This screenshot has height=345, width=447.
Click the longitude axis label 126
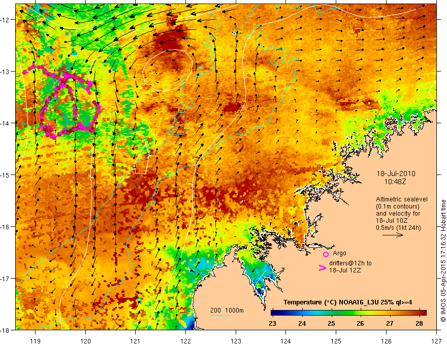[x=386, y=341]
